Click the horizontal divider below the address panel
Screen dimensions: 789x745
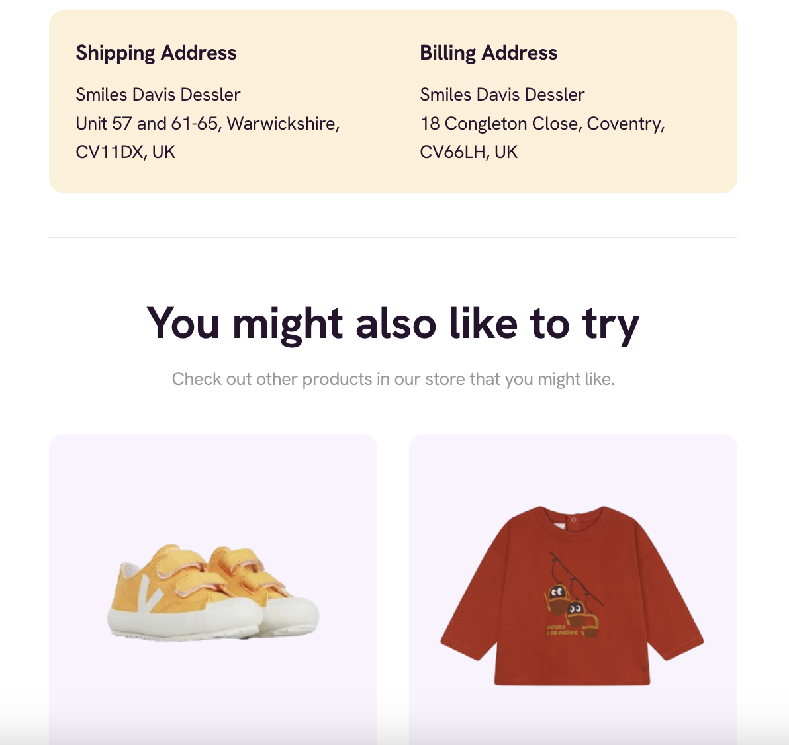[393, 237]
